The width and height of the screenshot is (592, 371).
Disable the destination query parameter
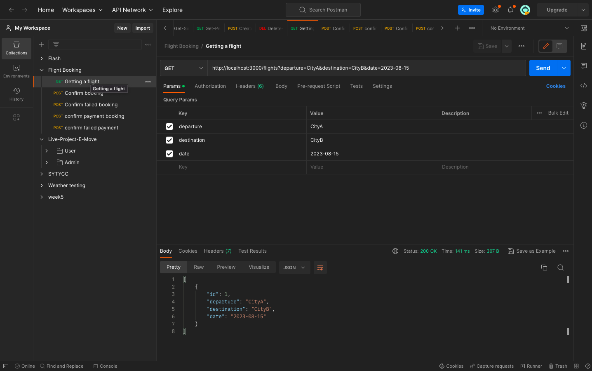coord(169,140)
